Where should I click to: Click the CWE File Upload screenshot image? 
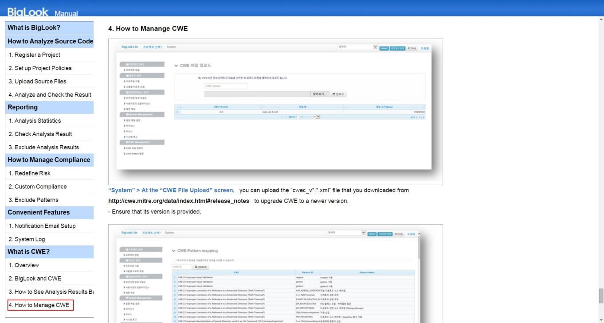275,112
